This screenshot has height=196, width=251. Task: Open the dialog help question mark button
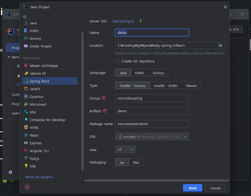coord(27,187)
